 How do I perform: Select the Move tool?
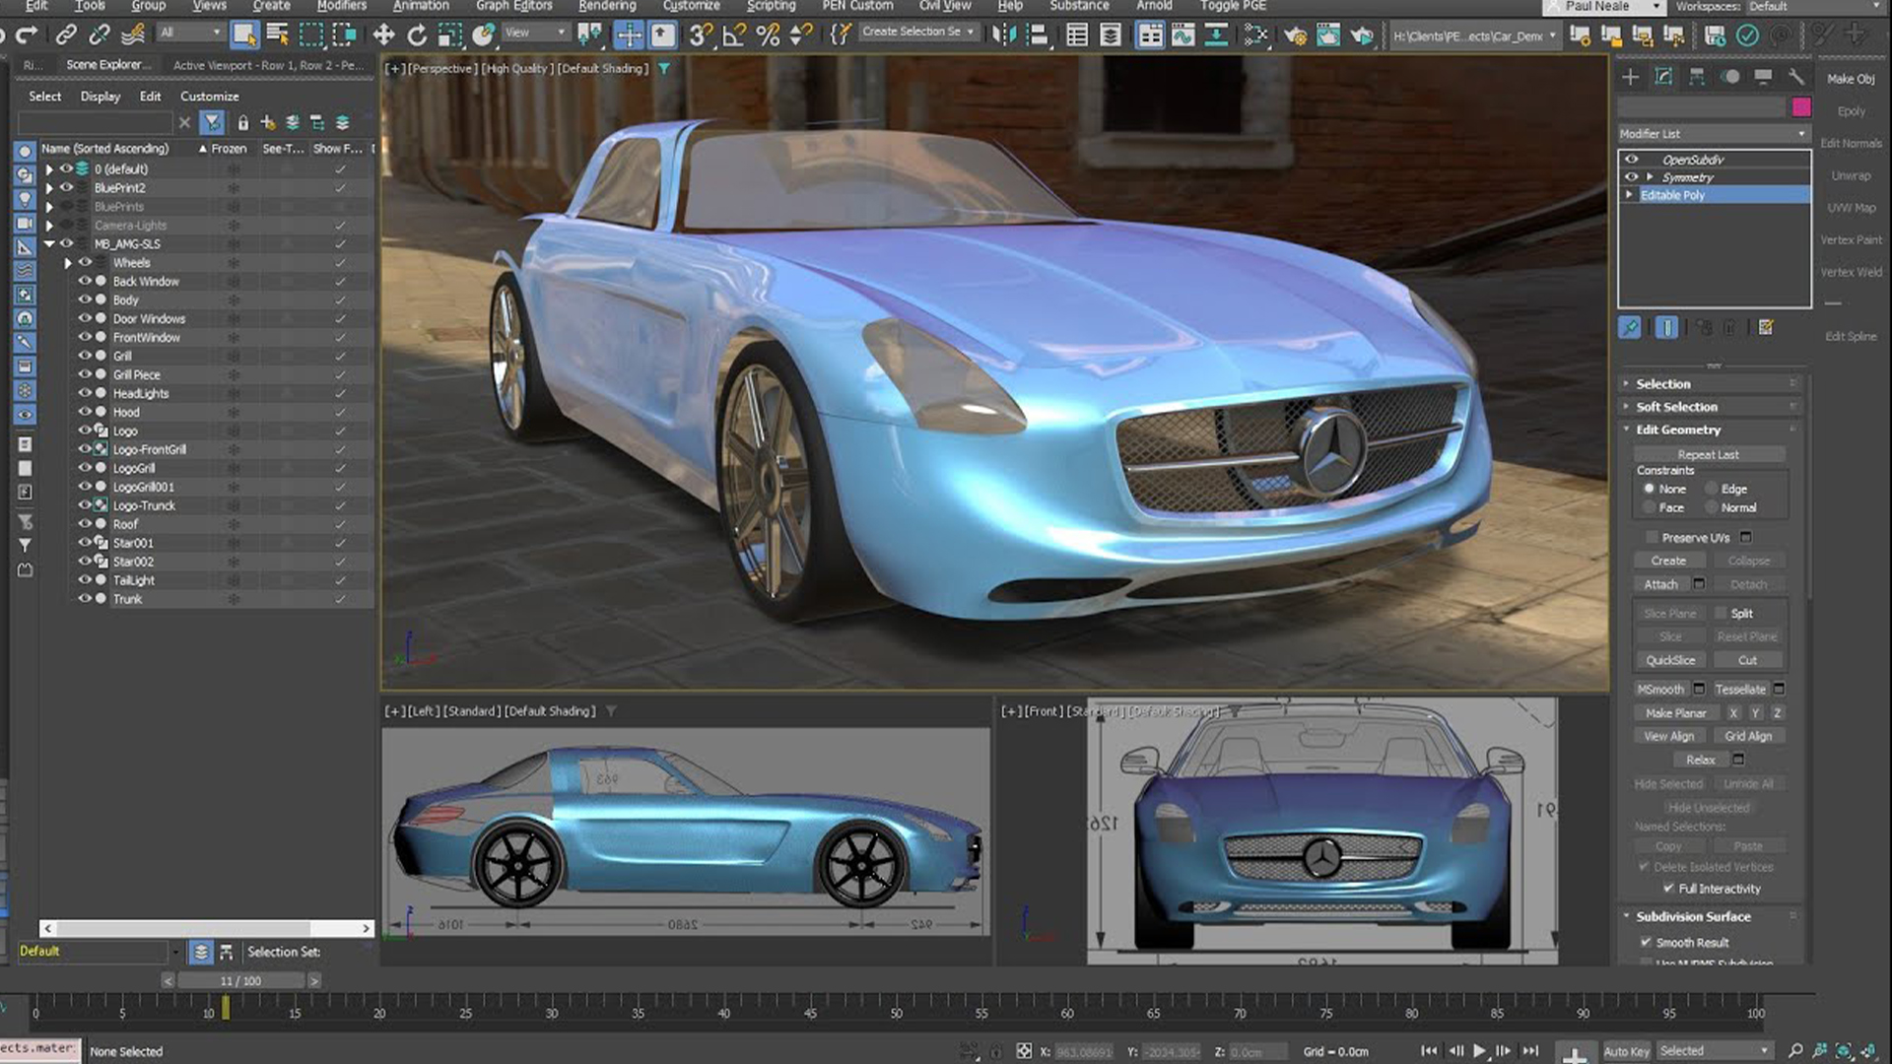[383, 35]
